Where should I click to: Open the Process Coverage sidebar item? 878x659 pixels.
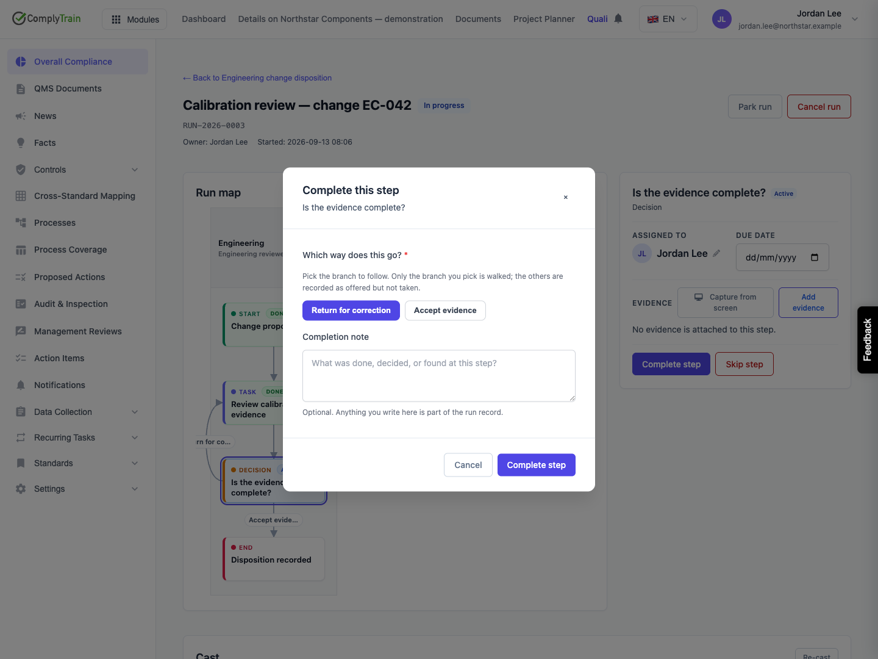click(77, 250)
